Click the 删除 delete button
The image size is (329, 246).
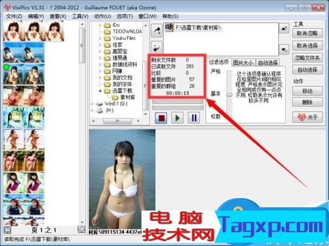pos(307,102)
